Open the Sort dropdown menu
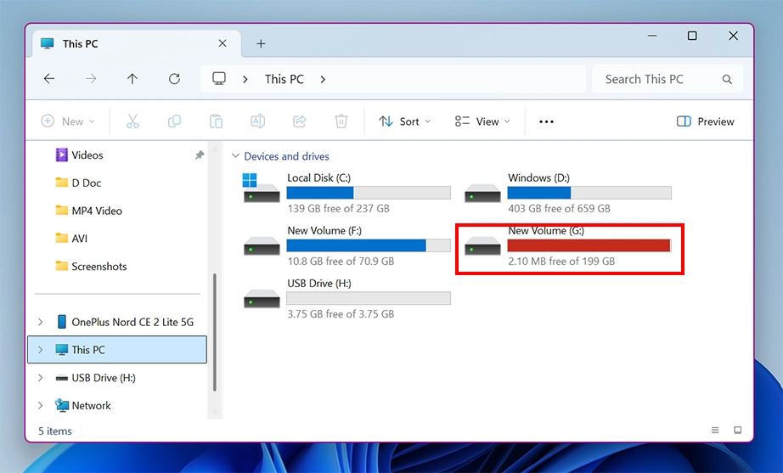783x473 pixels. tap(404, 121)
